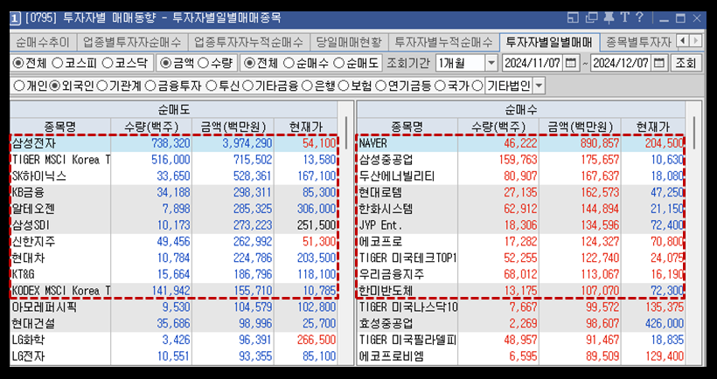Click the start date field 2024/11/07
Image resolution: width=717 pixels, height=379 pixels.
tap(533, 63)
